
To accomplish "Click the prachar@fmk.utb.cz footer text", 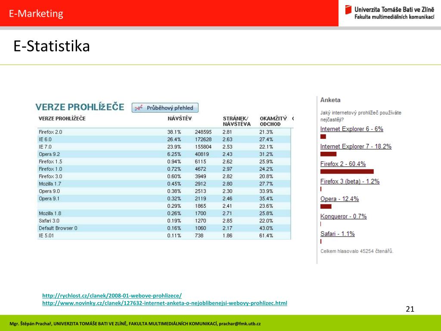I will point(239,324).
